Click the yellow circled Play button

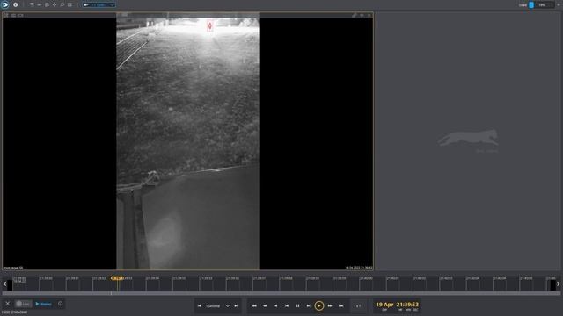(318, 305)
